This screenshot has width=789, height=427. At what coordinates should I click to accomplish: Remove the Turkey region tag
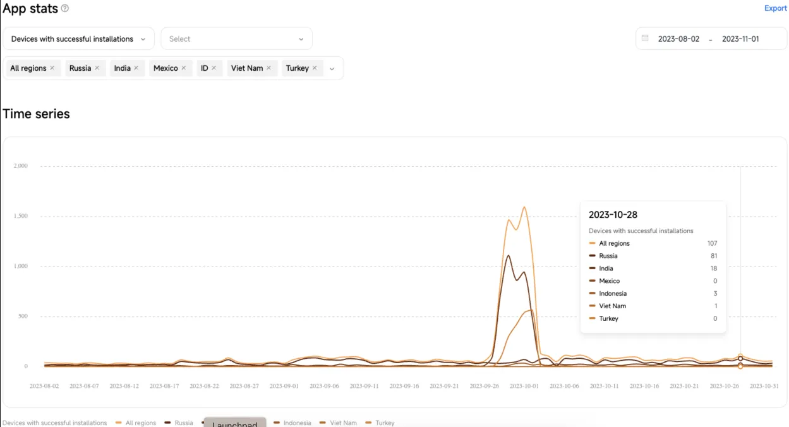tap(315, 68)
